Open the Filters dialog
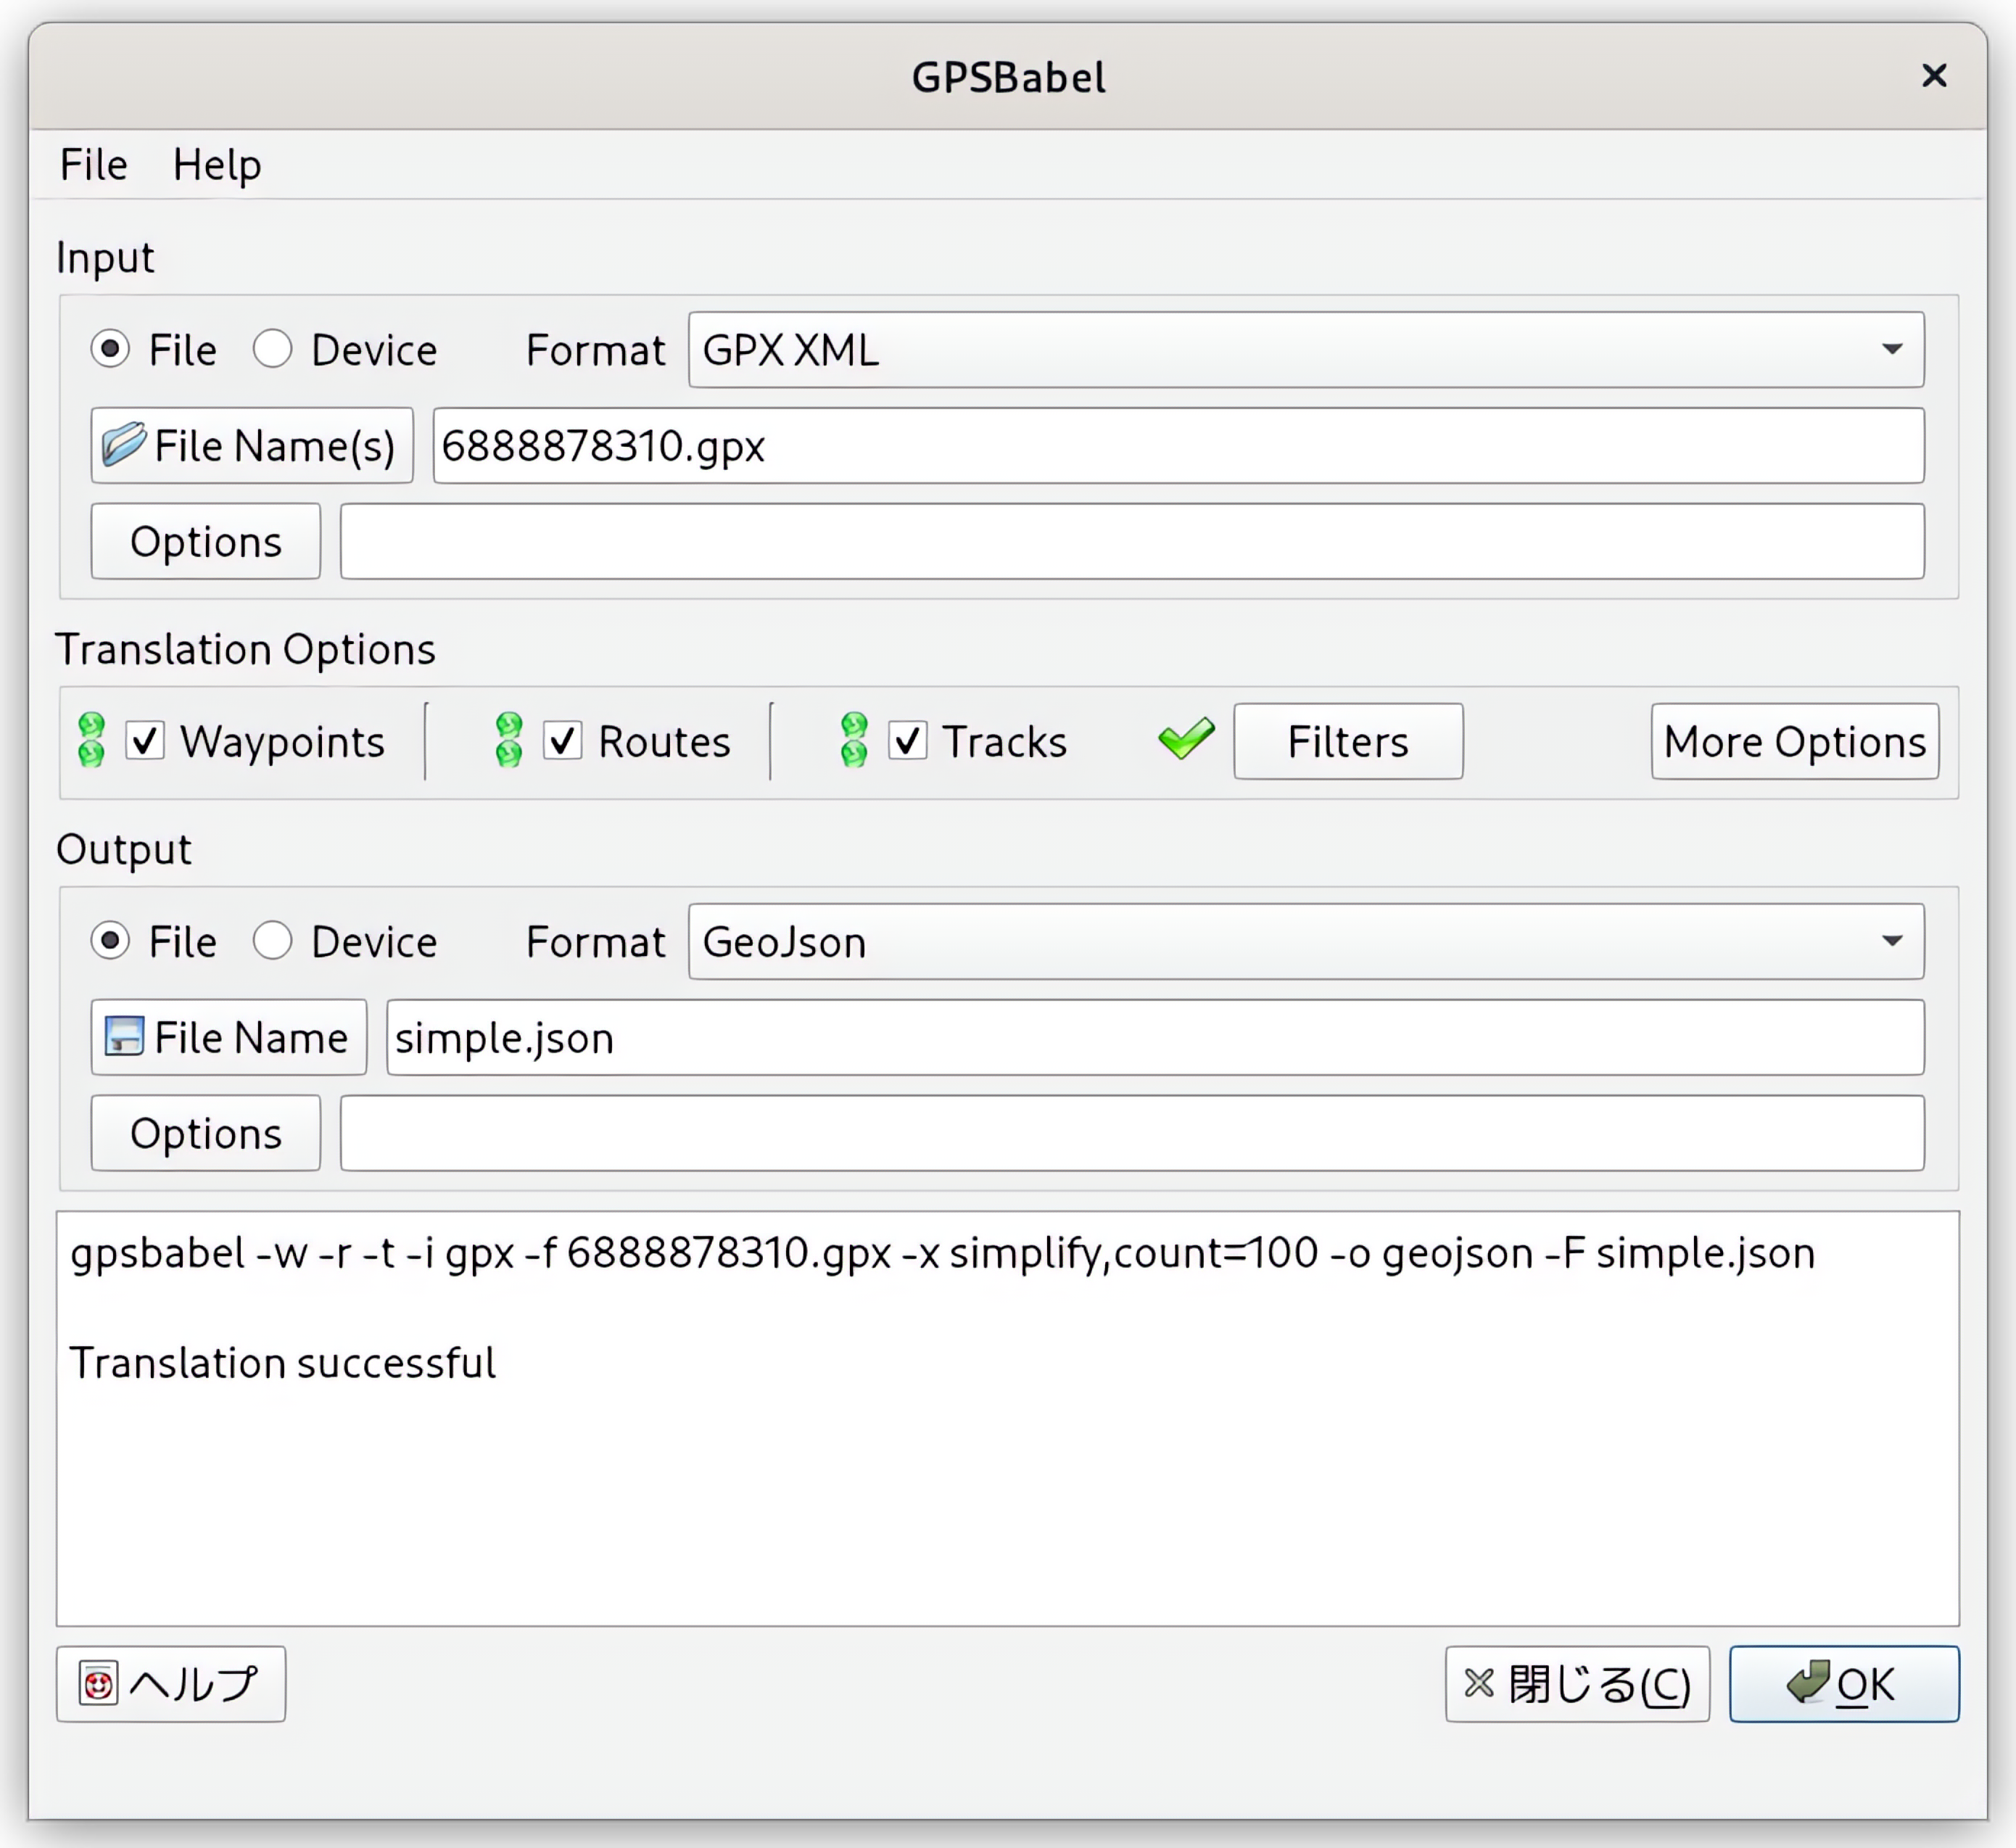The height and width of the screenshot is (1848, 2016). pyautogui.click(x=1348, y=741)
